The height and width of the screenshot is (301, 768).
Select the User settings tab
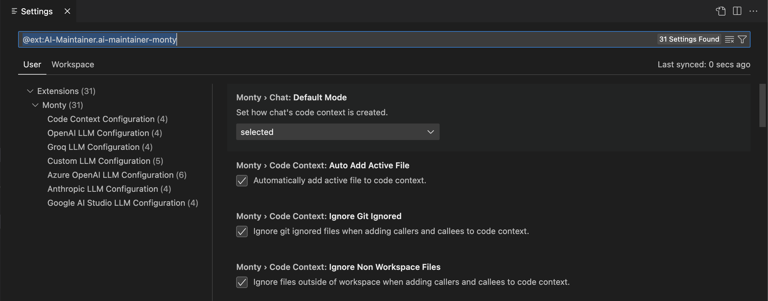32,64
